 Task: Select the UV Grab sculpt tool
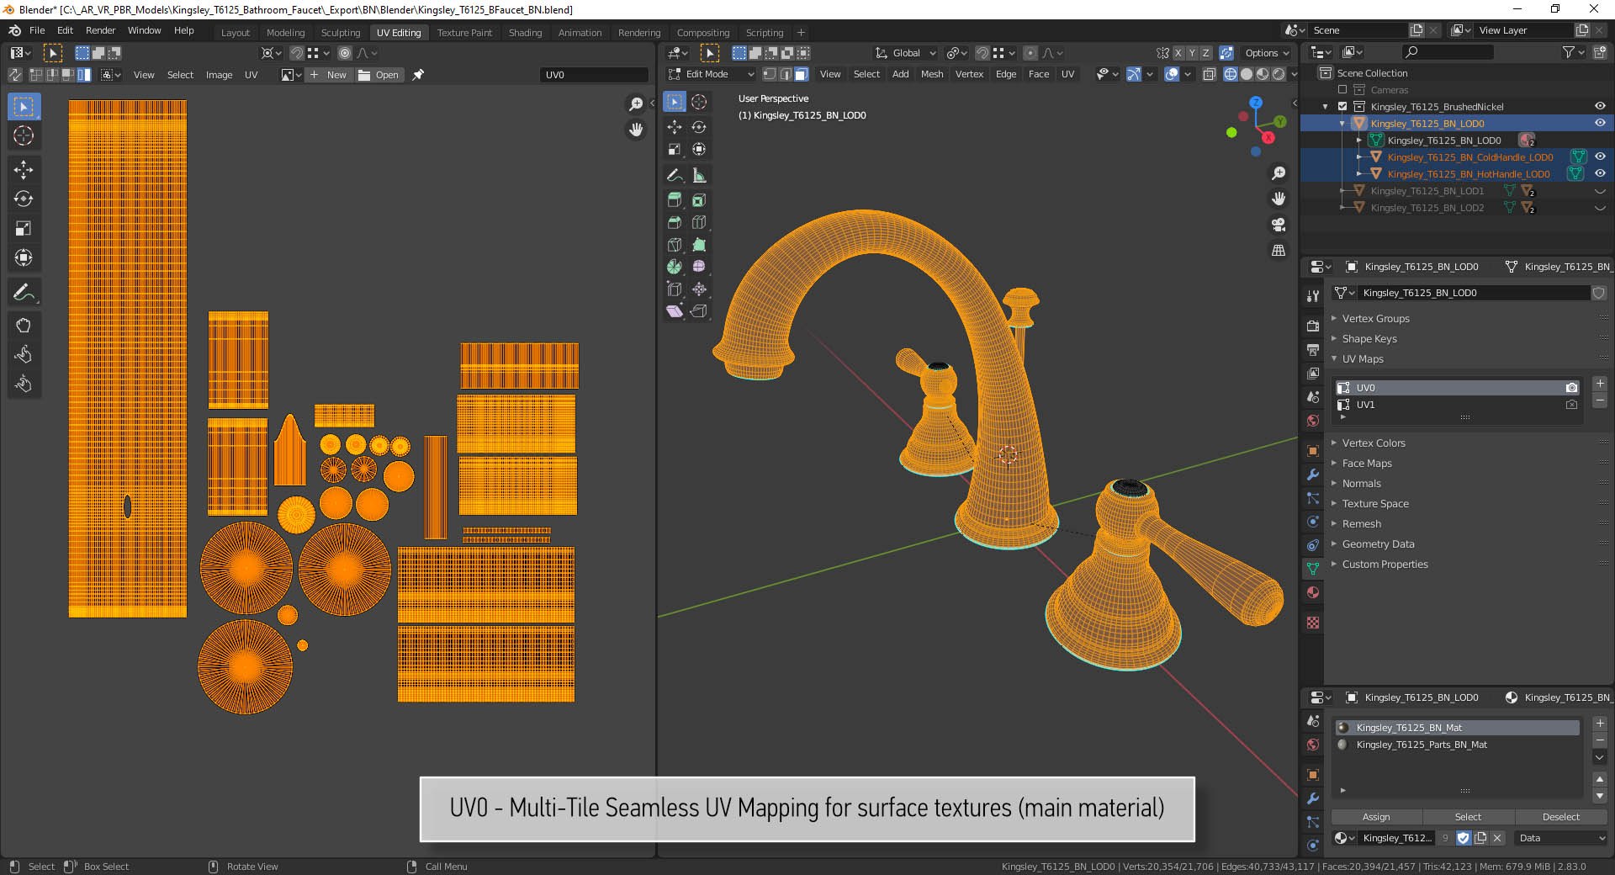point(24,326)
